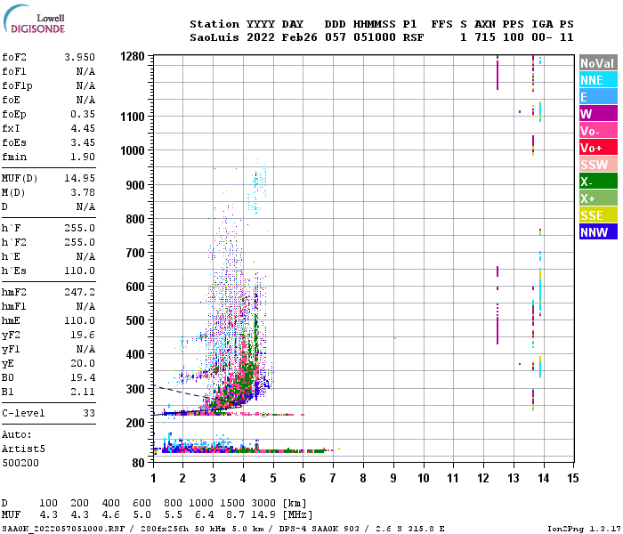Click the Artist5 auto-scaling label
This screenshot has height=534, width=623.
click(x=23, y=449)
